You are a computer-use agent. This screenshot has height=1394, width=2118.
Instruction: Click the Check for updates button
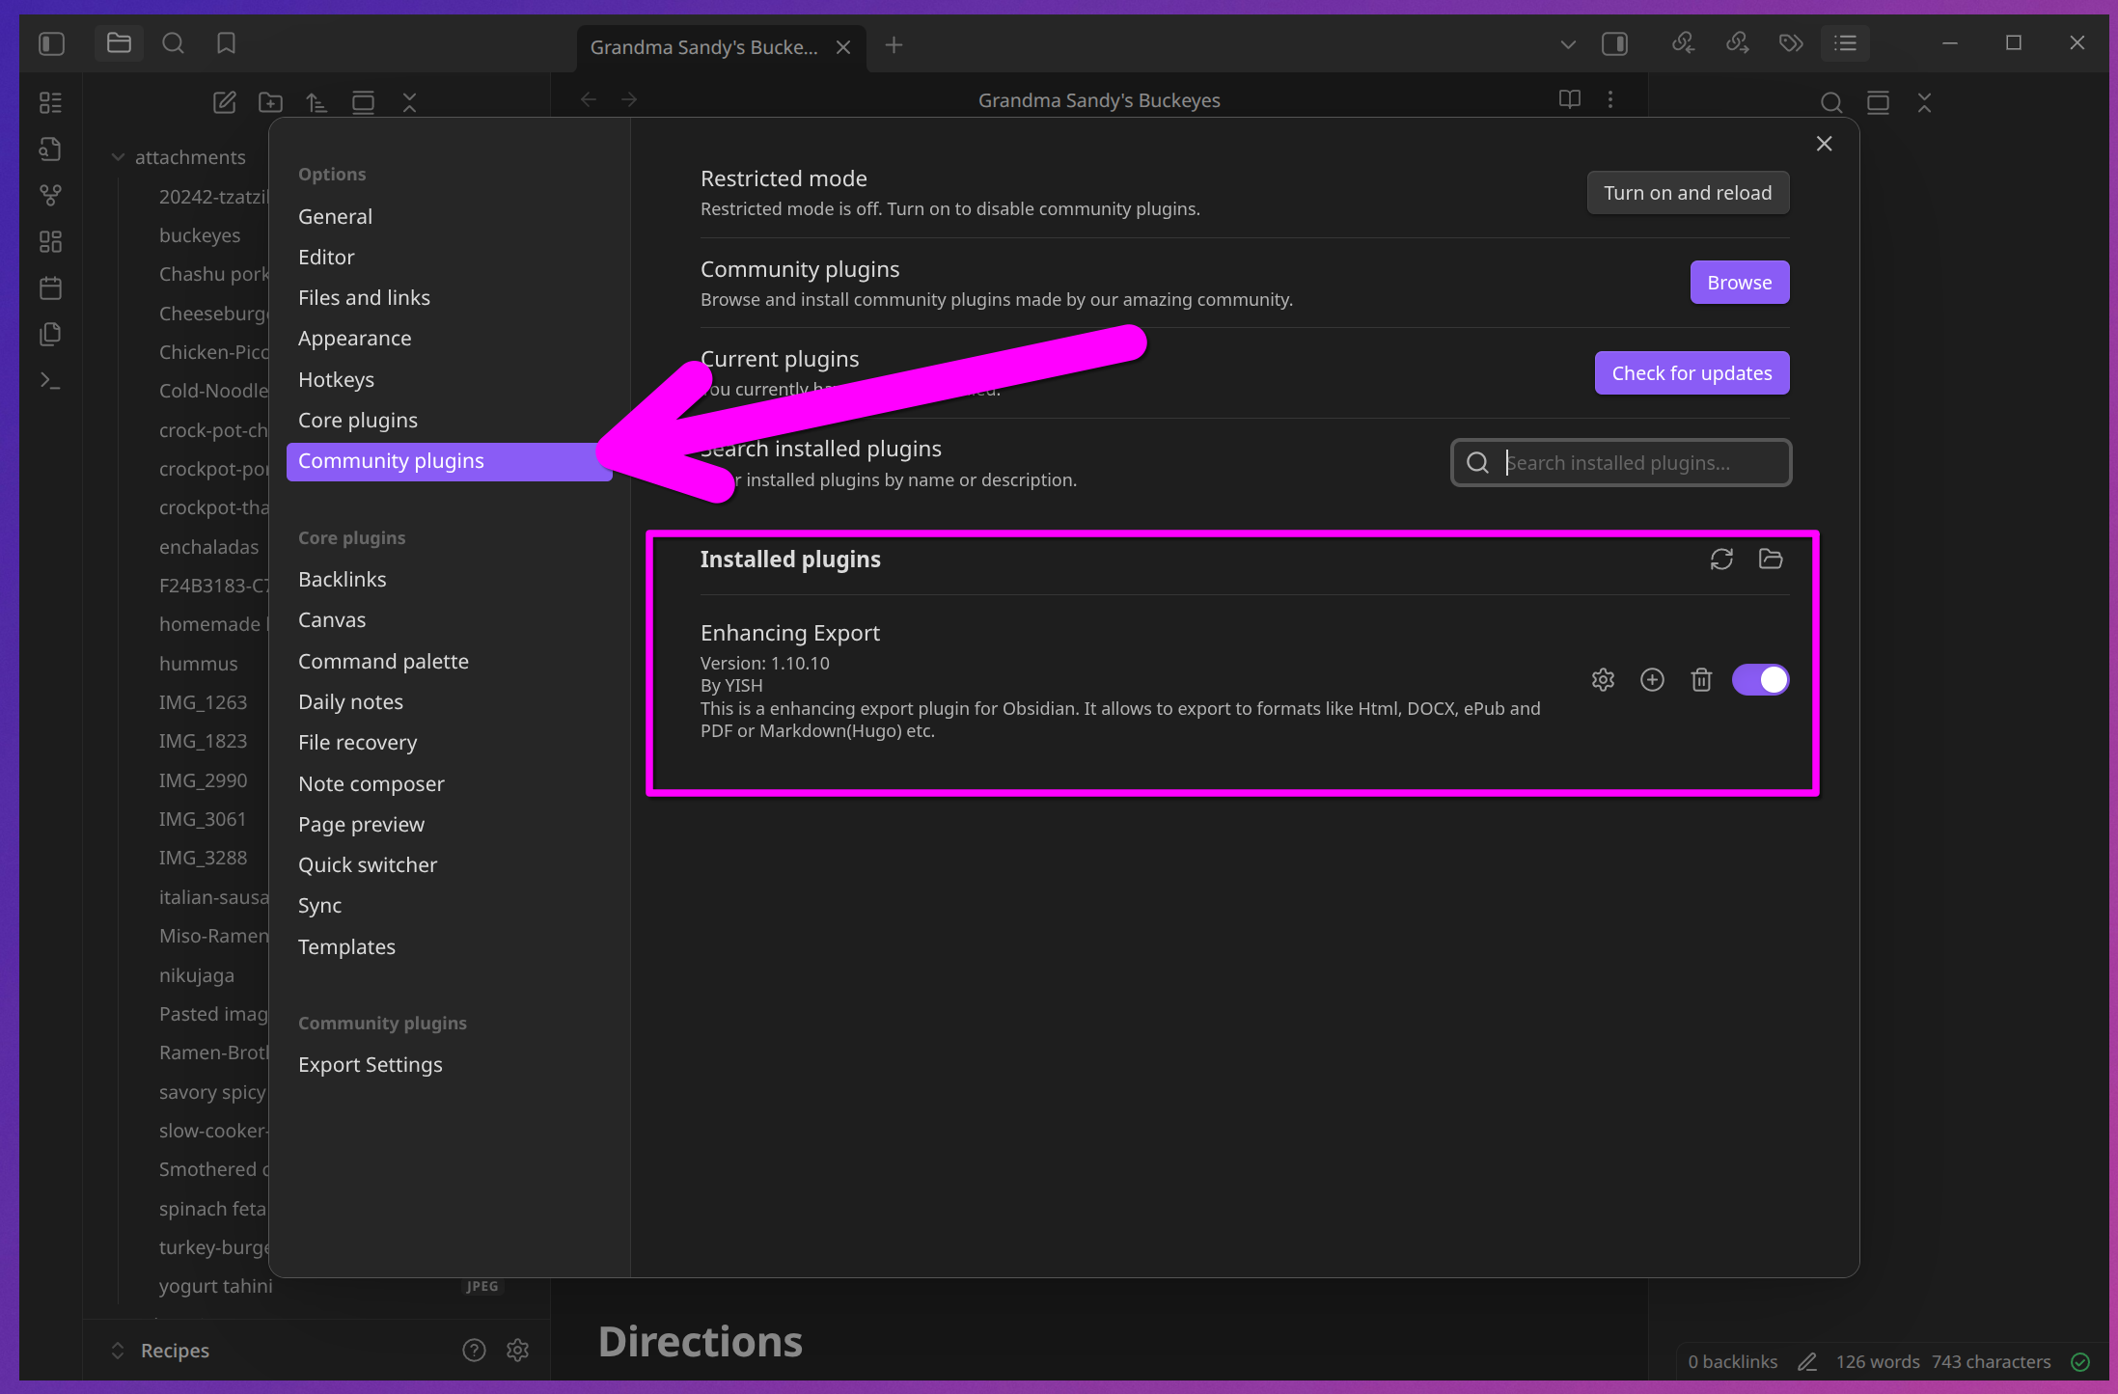pyautogui.click(x=1691, y=373)
